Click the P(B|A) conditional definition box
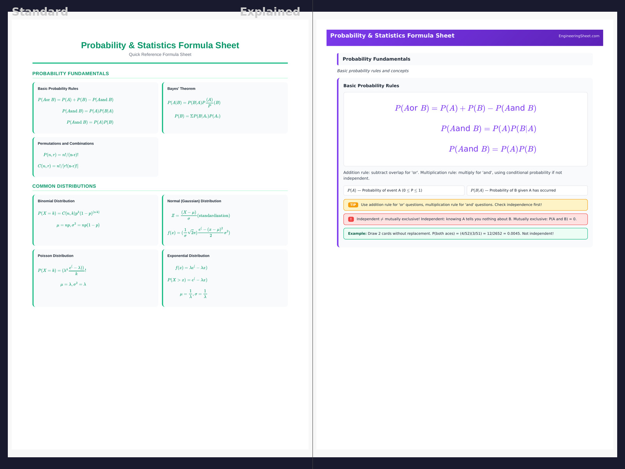This screenshot has height=469, width=625. click(x=527, y=190)
